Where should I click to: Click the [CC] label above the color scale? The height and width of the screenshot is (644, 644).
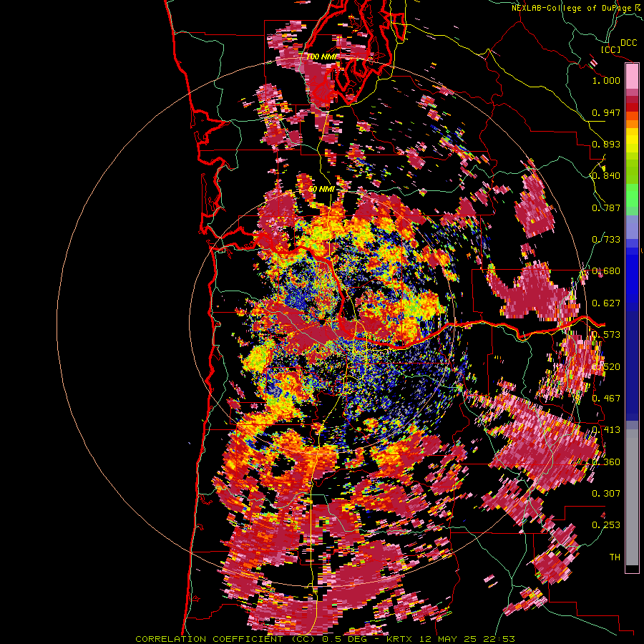coord(611,49)
